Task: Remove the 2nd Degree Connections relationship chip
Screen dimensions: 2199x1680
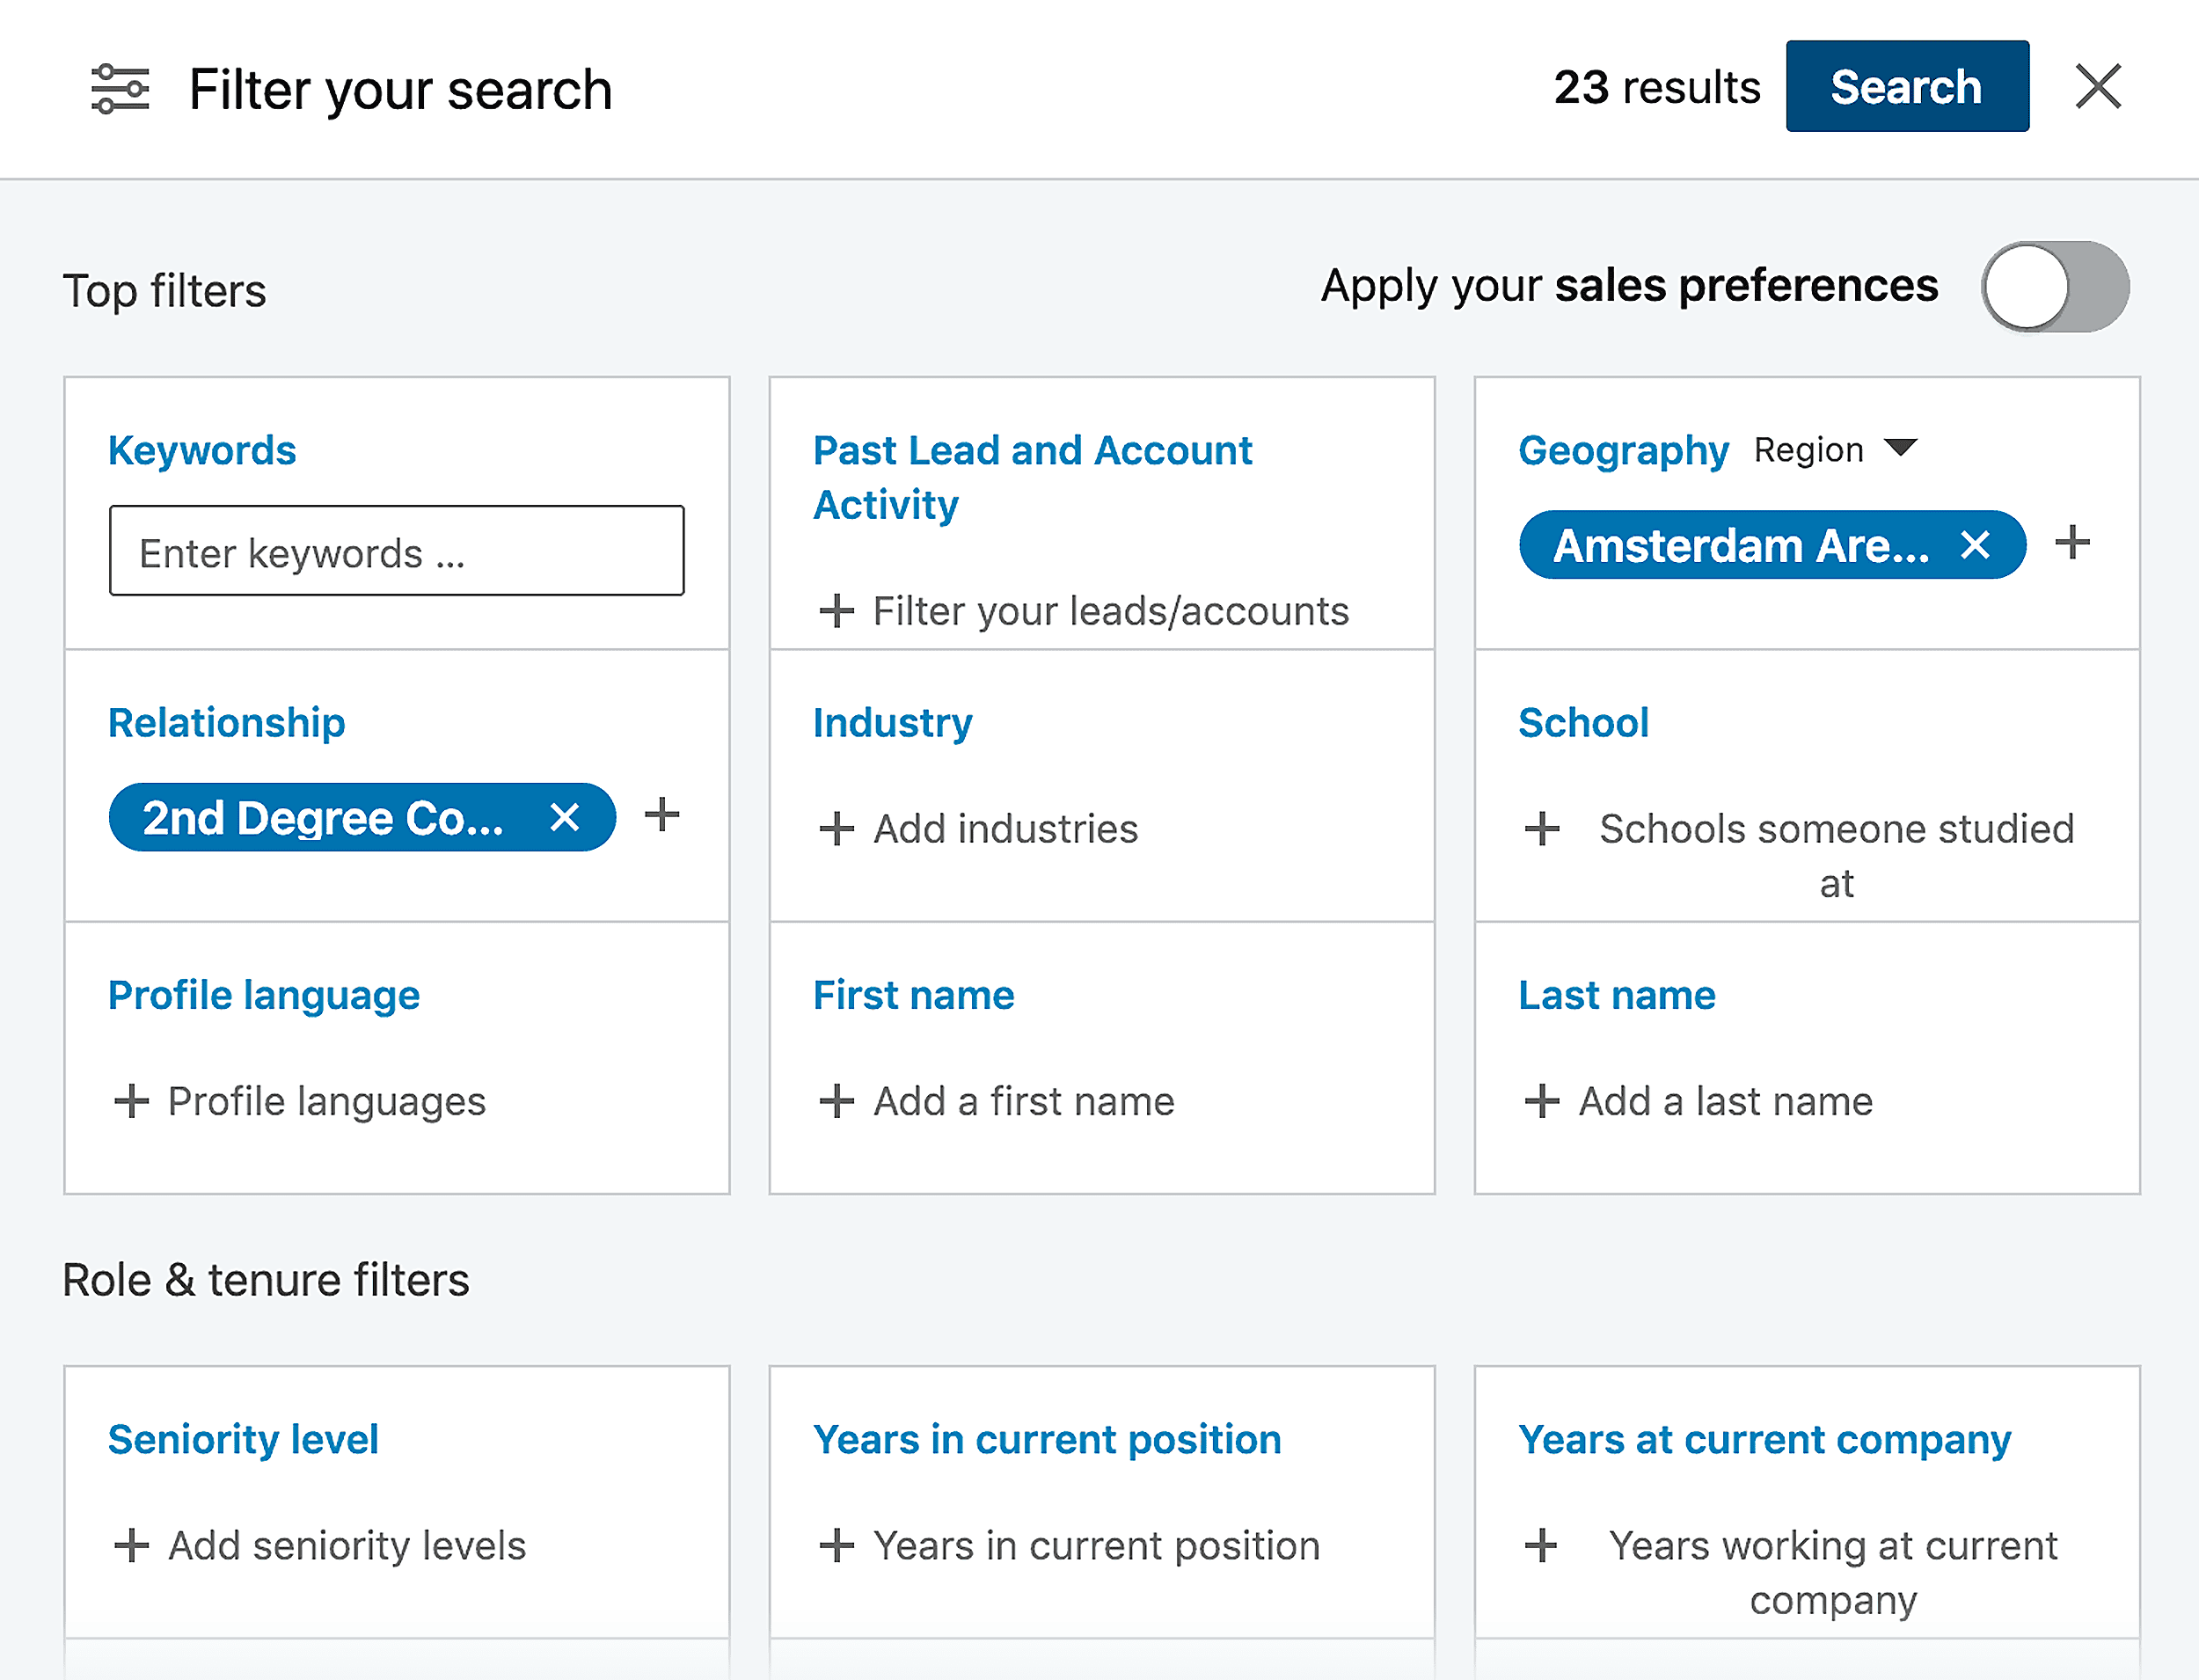Action: click(x=565, y=817)
